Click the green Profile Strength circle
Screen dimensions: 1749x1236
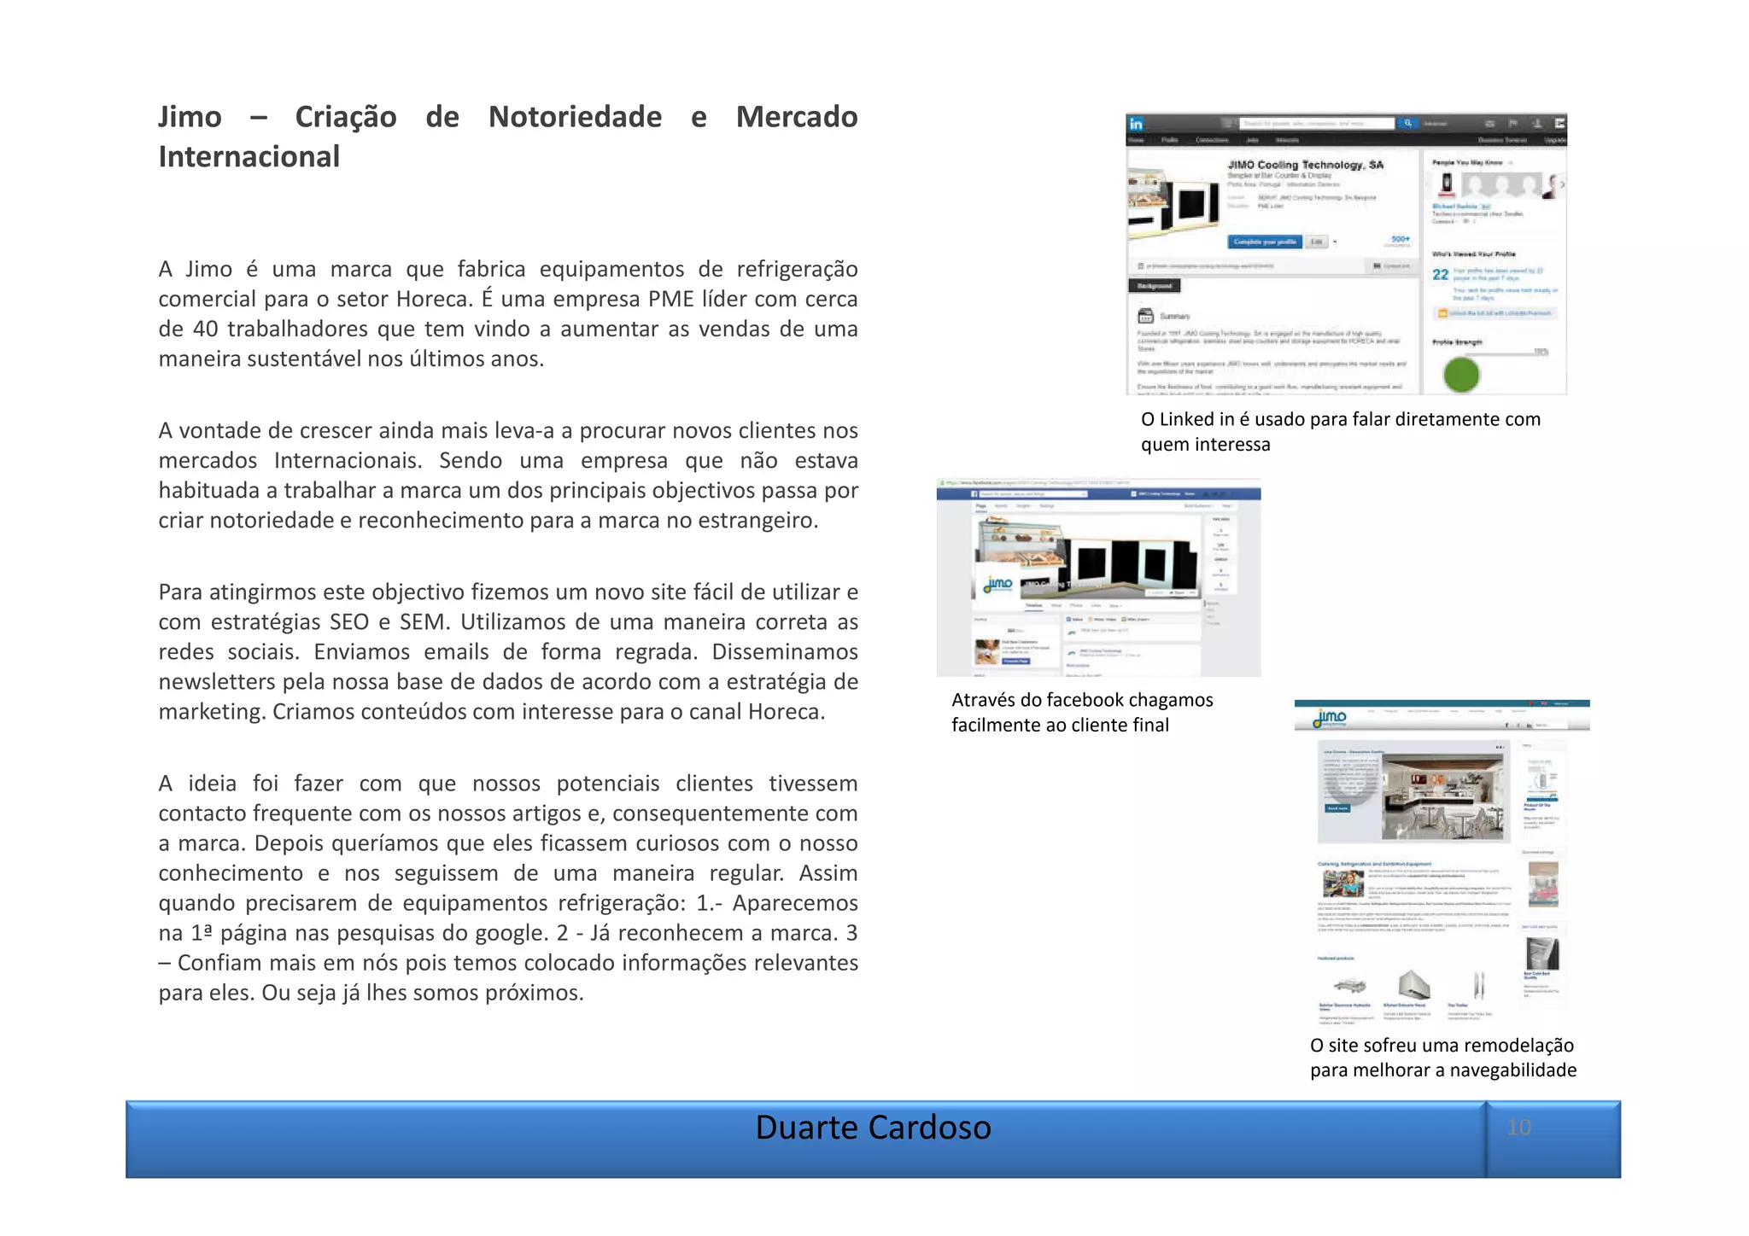click(1461, 375)
